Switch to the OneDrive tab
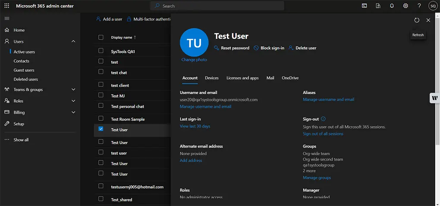440x206 pixels. pyautogui.click(x=290, y=78)
